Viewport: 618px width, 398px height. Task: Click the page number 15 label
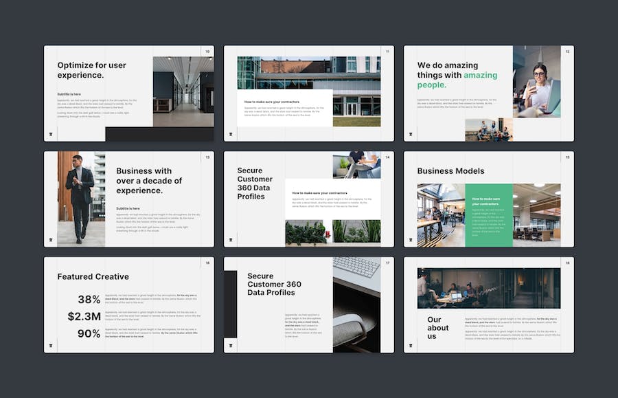tap(567, 157)
